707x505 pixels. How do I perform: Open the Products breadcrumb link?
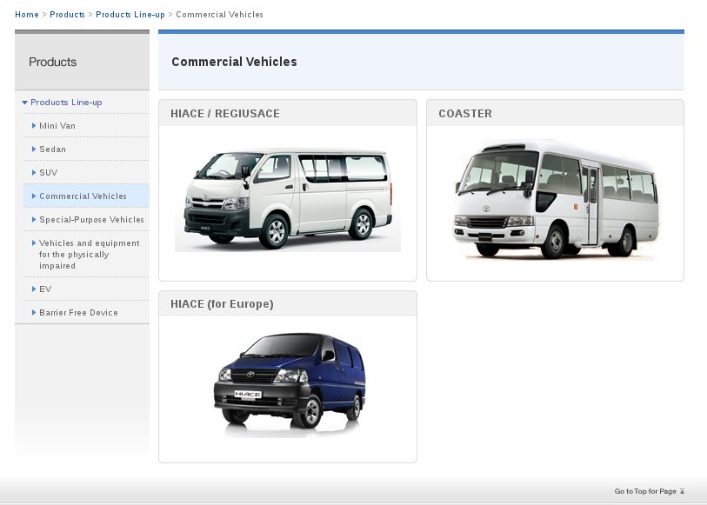pos(67,15)
